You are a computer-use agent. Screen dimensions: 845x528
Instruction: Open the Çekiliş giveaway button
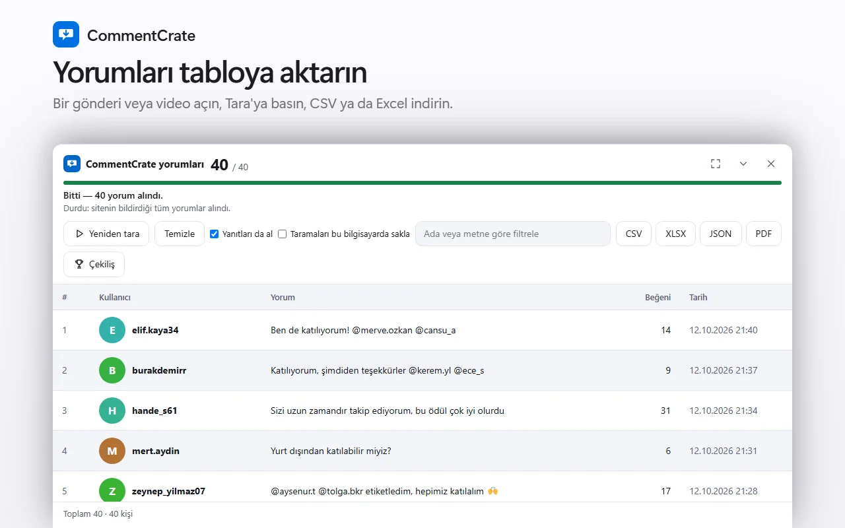click(x=94, y=264)
